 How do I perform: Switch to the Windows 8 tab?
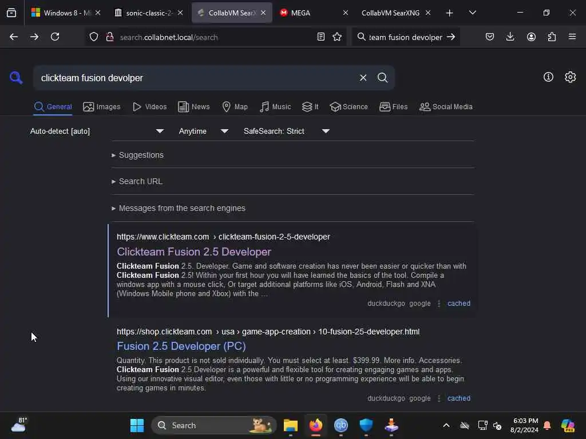65,13
